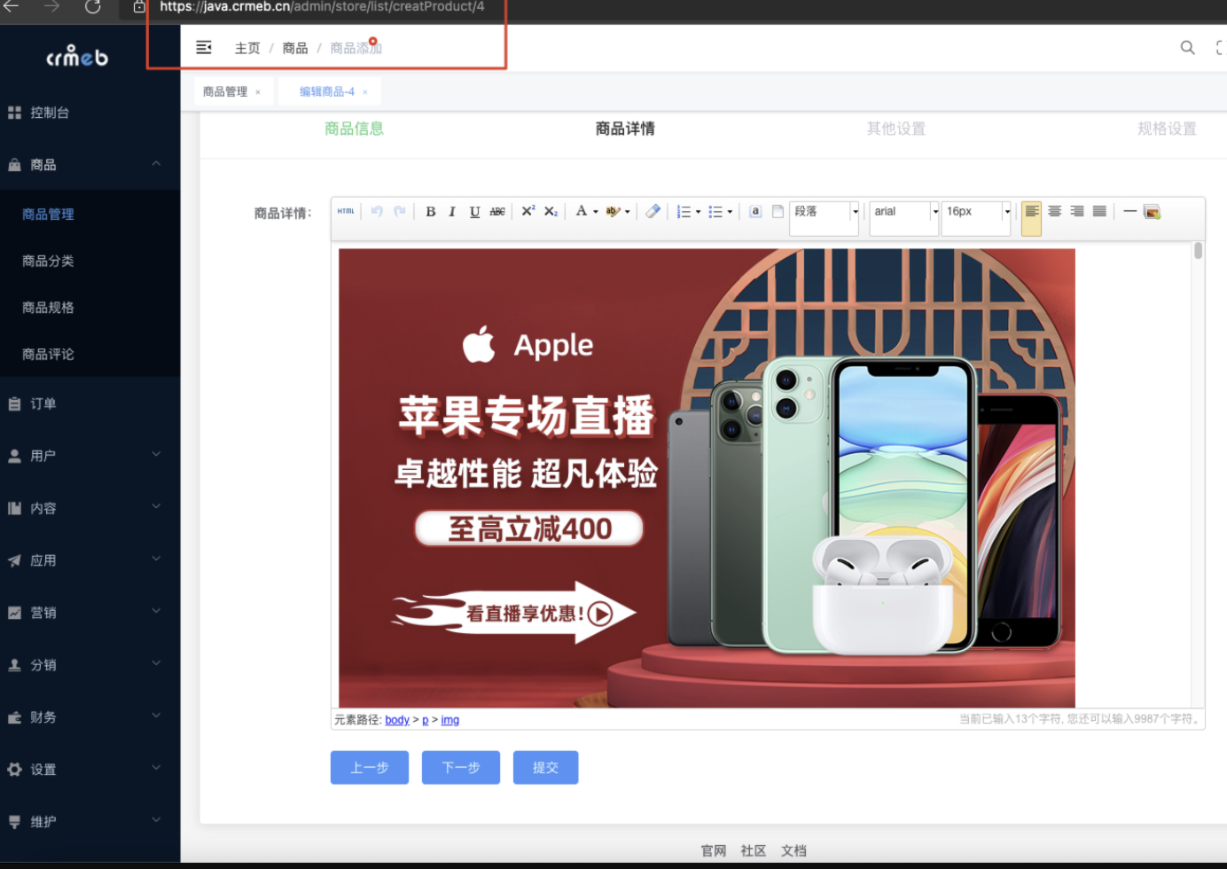Apply italic formatting in editor toolbar
The height and width of the screenshot is (869, 1227).
(x=452, y=211)
